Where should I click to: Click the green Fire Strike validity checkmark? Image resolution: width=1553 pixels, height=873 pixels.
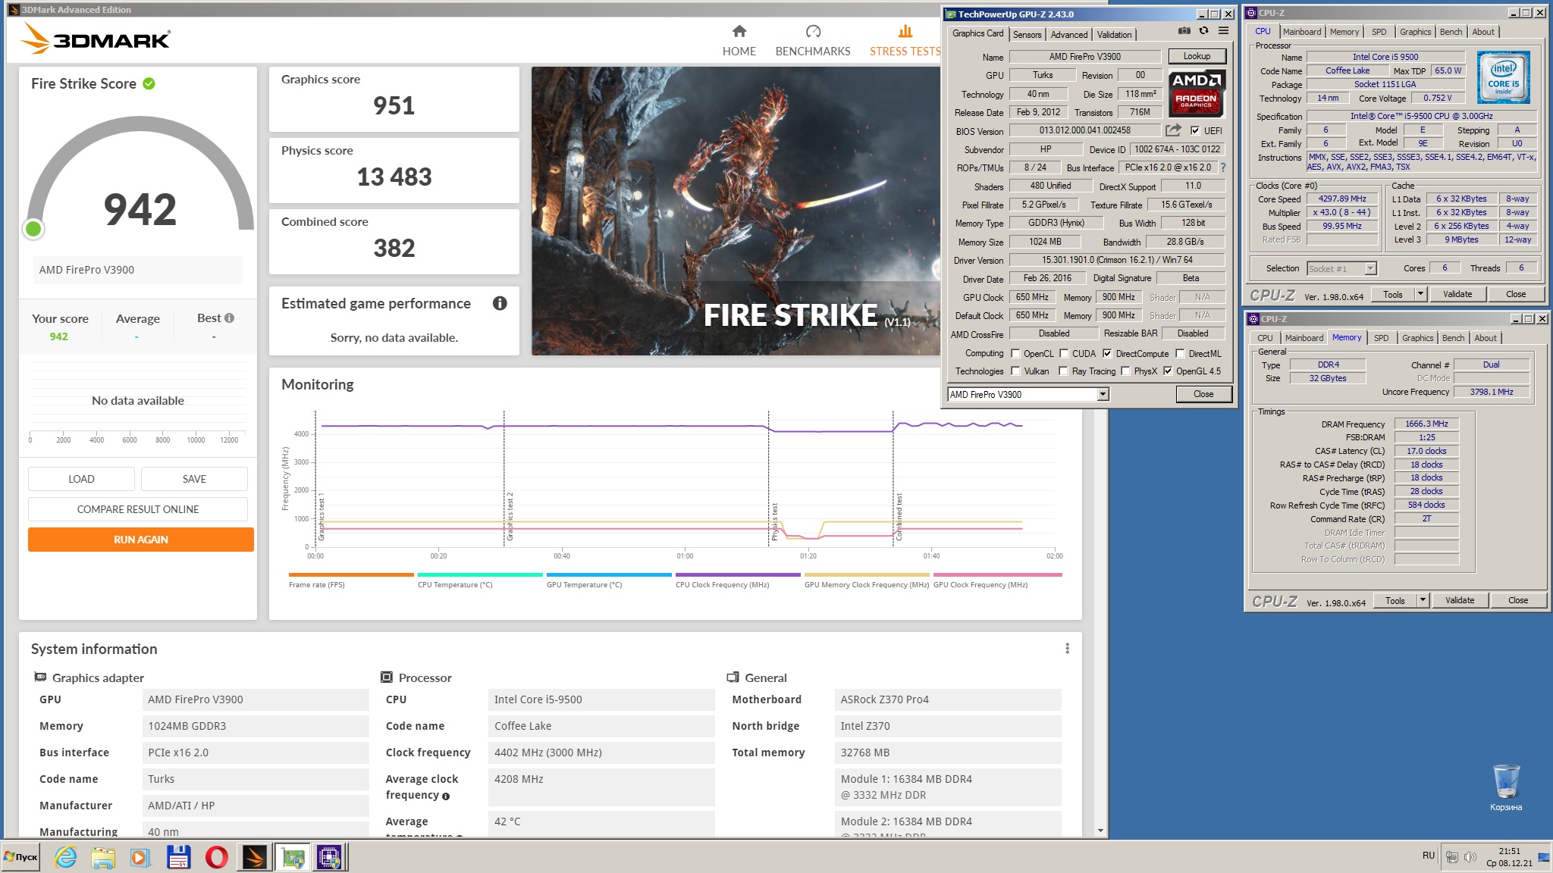pyautogui.click(x=149, y=83)
